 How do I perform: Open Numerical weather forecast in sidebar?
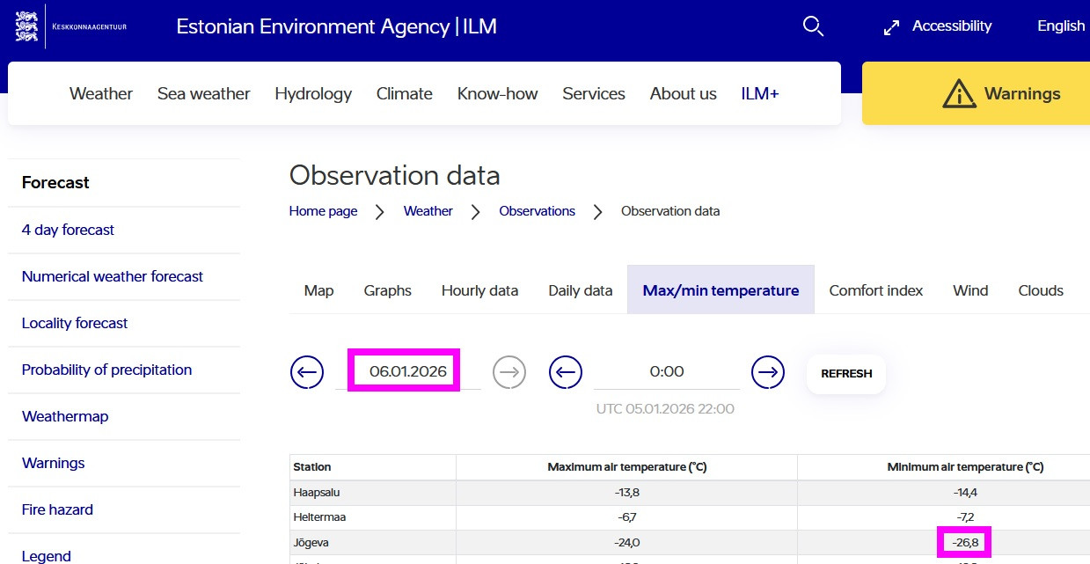click(x=113, y=276)
